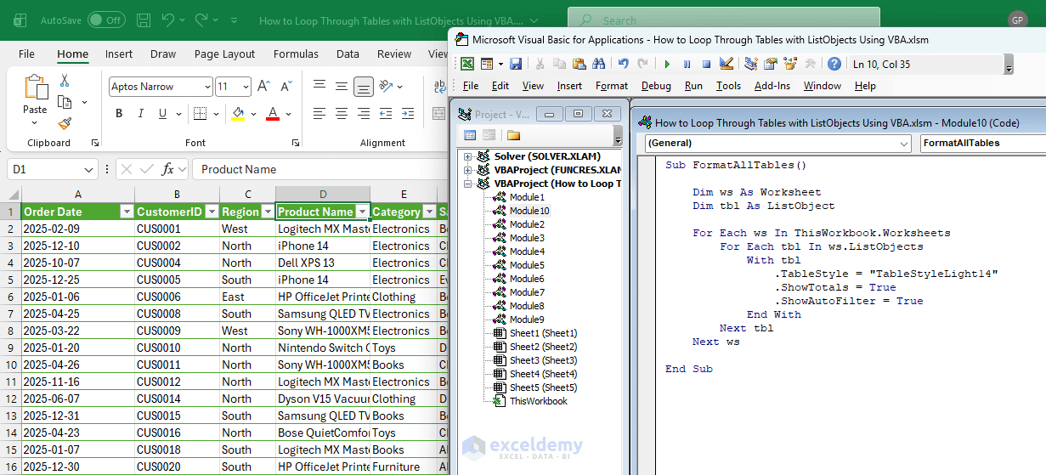Run the macro with the green play icon

click(x=667, y=64)
